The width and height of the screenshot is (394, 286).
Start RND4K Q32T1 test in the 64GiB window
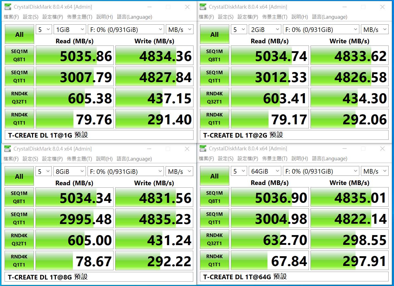click(215, 239)
